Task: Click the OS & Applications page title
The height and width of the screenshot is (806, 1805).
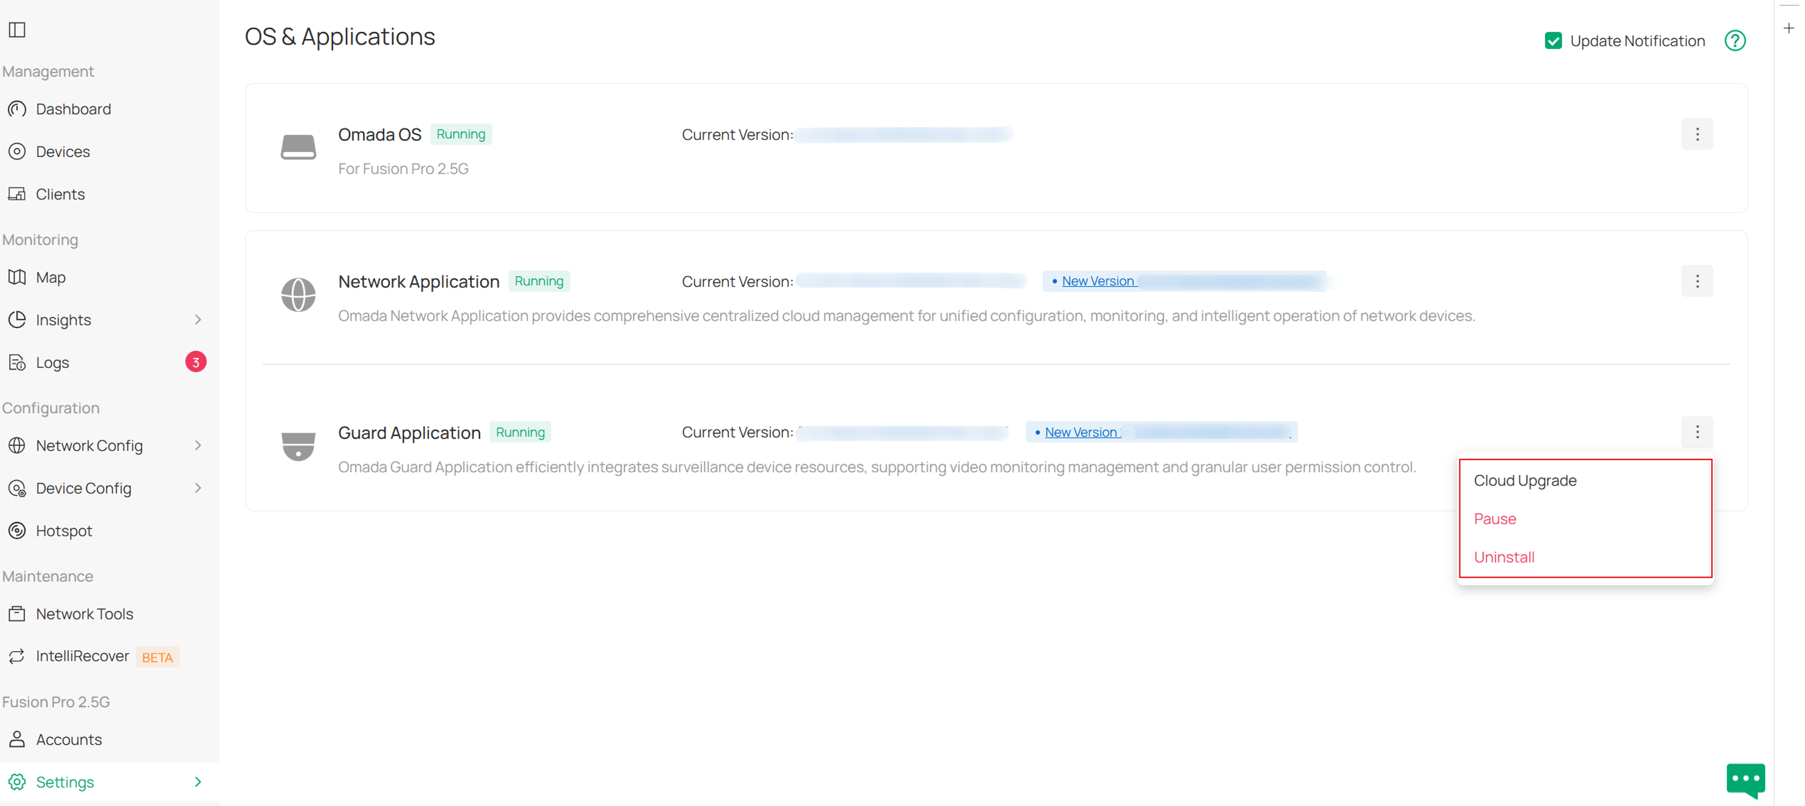Action: (x=340, y=36)
